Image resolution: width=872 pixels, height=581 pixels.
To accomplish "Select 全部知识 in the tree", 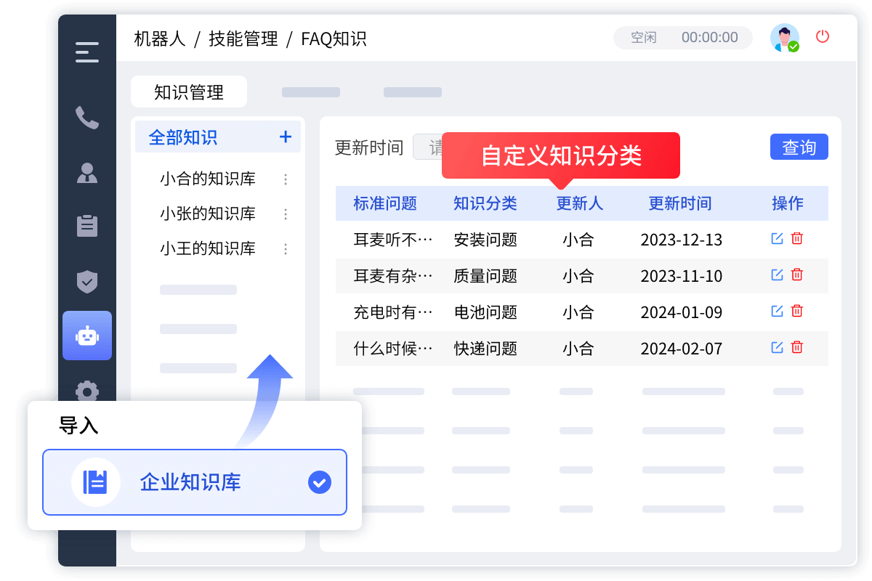I will pos(218,137).
